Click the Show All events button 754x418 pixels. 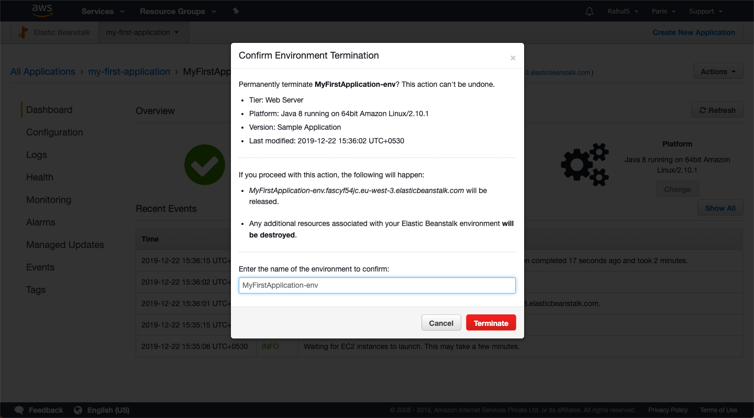coord(720,207)
